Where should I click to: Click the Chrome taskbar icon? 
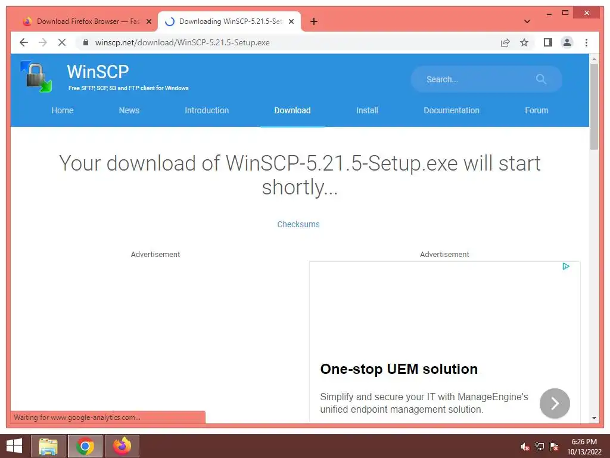[85, 446]
